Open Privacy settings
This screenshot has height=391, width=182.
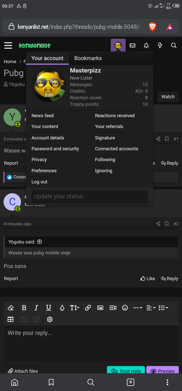[x=39, y=159]
